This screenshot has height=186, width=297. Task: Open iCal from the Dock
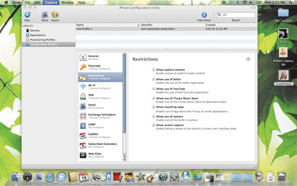(x=84, y=177)
